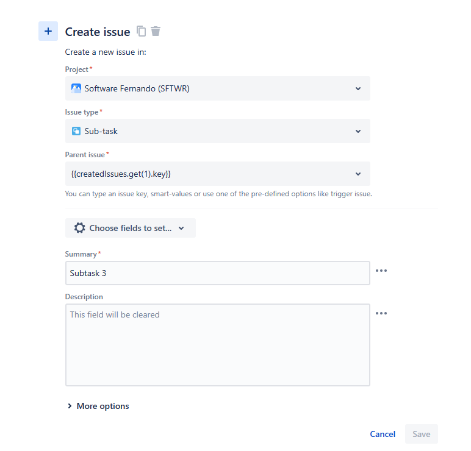The height and width of the screenshot is (451, 471).
Task: Open Description field's three-dot options menu
Action: pyautogui.click(x=381, y=313)
